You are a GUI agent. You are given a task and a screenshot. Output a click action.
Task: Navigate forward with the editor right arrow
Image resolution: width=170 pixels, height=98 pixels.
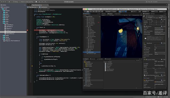tap(29, 5)
